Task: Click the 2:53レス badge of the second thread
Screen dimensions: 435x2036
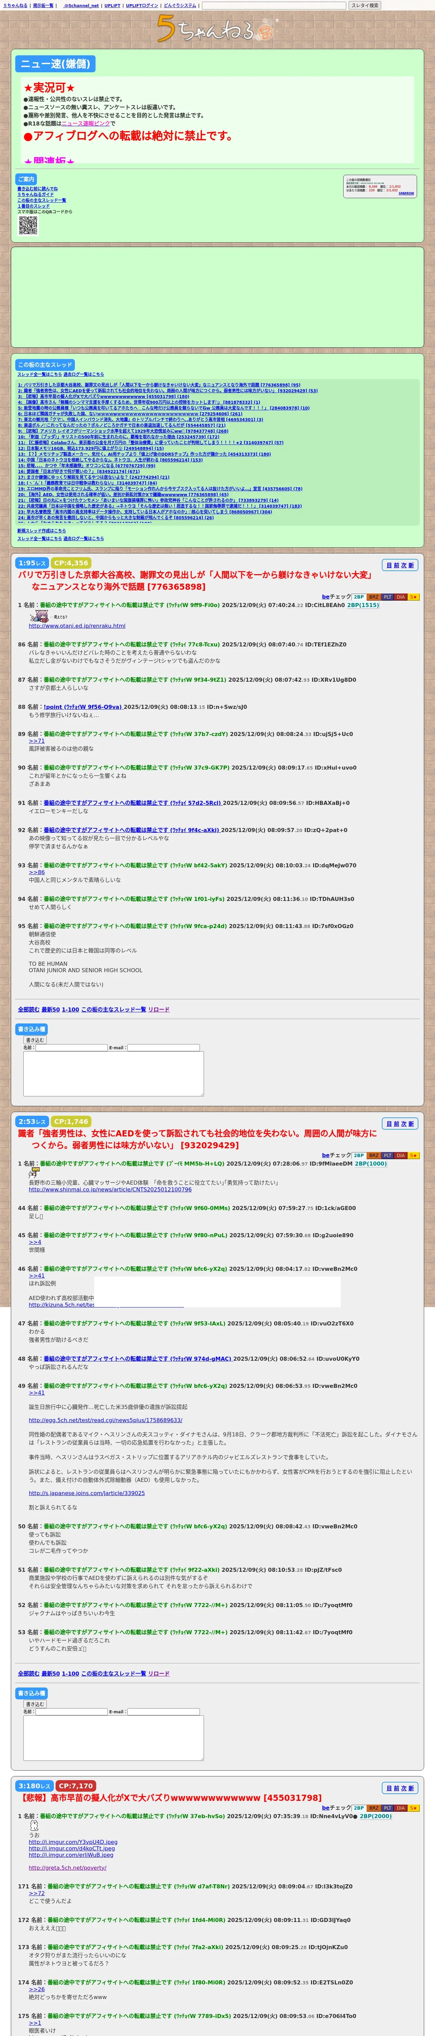Action: 33,1121
